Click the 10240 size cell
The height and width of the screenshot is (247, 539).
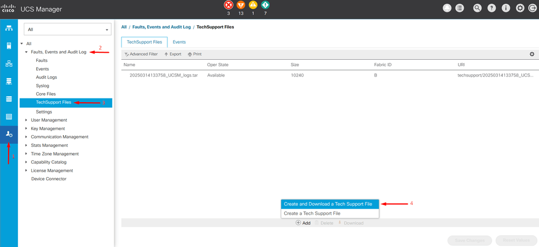click(297, 75)
